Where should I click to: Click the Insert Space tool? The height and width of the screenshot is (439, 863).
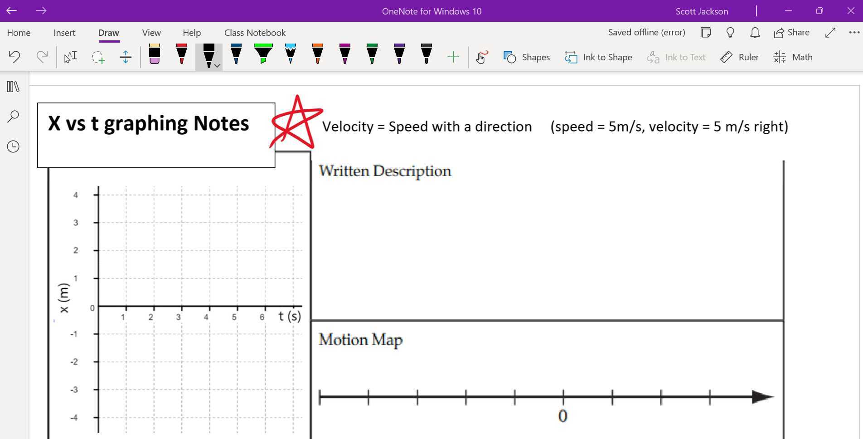pyautogui.click(x=126, y=57)
